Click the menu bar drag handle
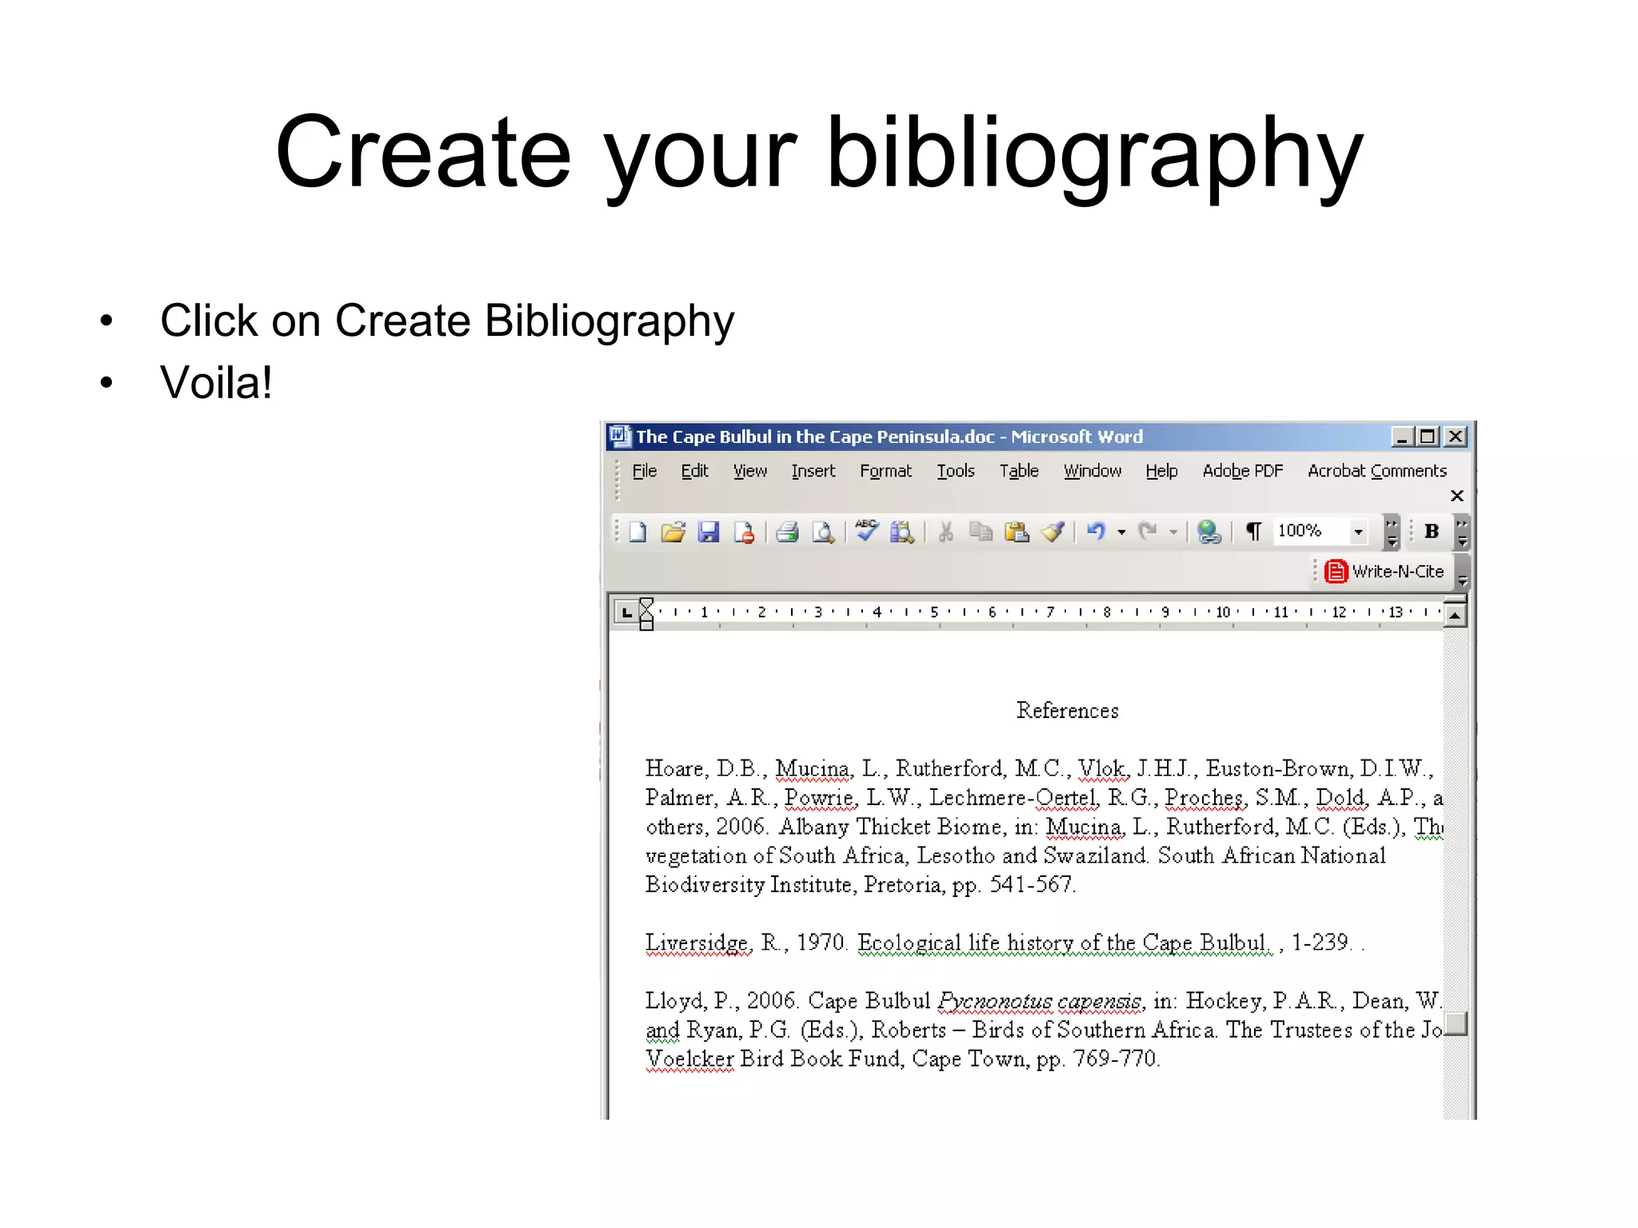 (617, 480)
